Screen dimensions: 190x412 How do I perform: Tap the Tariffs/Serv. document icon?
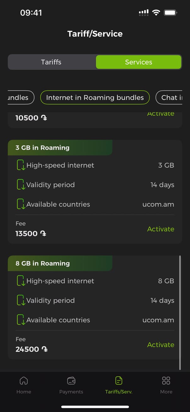119,380
